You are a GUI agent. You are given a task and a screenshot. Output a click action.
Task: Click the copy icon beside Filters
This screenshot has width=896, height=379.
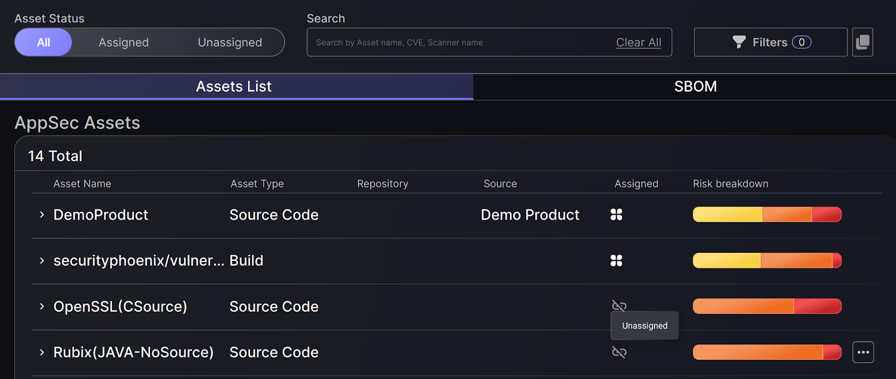(862, 42)
